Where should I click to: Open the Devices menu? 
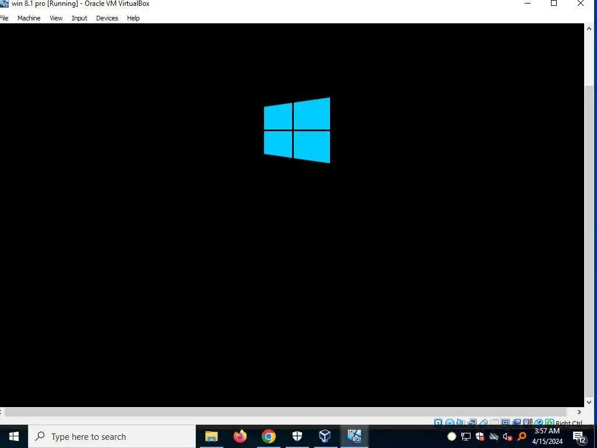[107, 18]
